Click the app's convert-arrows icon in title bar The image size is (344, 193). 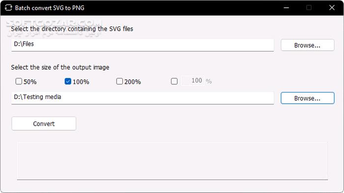point(8,8)
